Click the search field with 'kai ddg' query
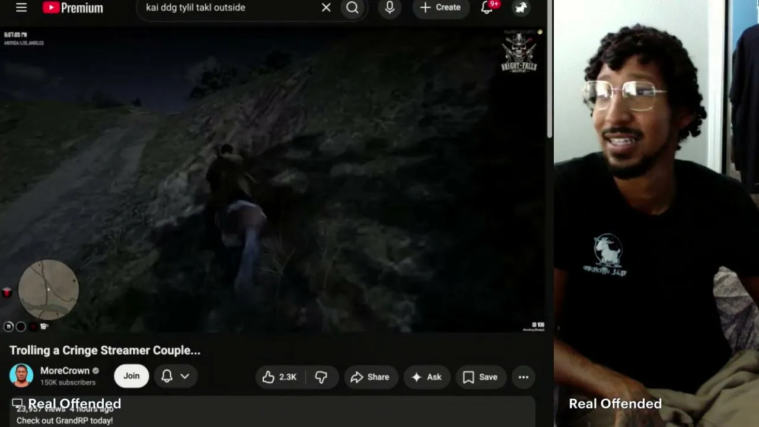The height and width of the screenshot is (427, 759). [231, 8]
